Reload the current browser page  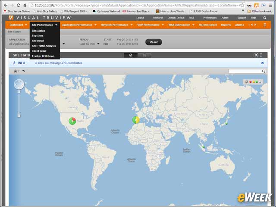coord(18,5)
